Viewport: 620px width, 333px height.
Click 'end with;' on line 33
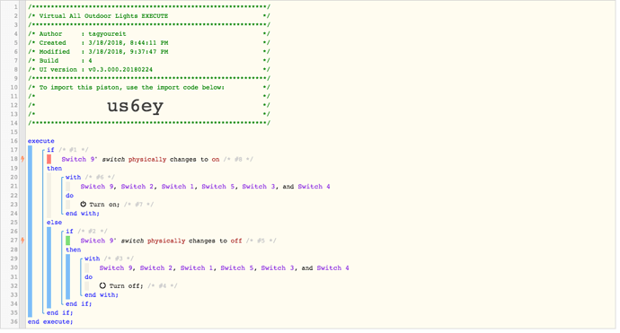pos(102,294)
